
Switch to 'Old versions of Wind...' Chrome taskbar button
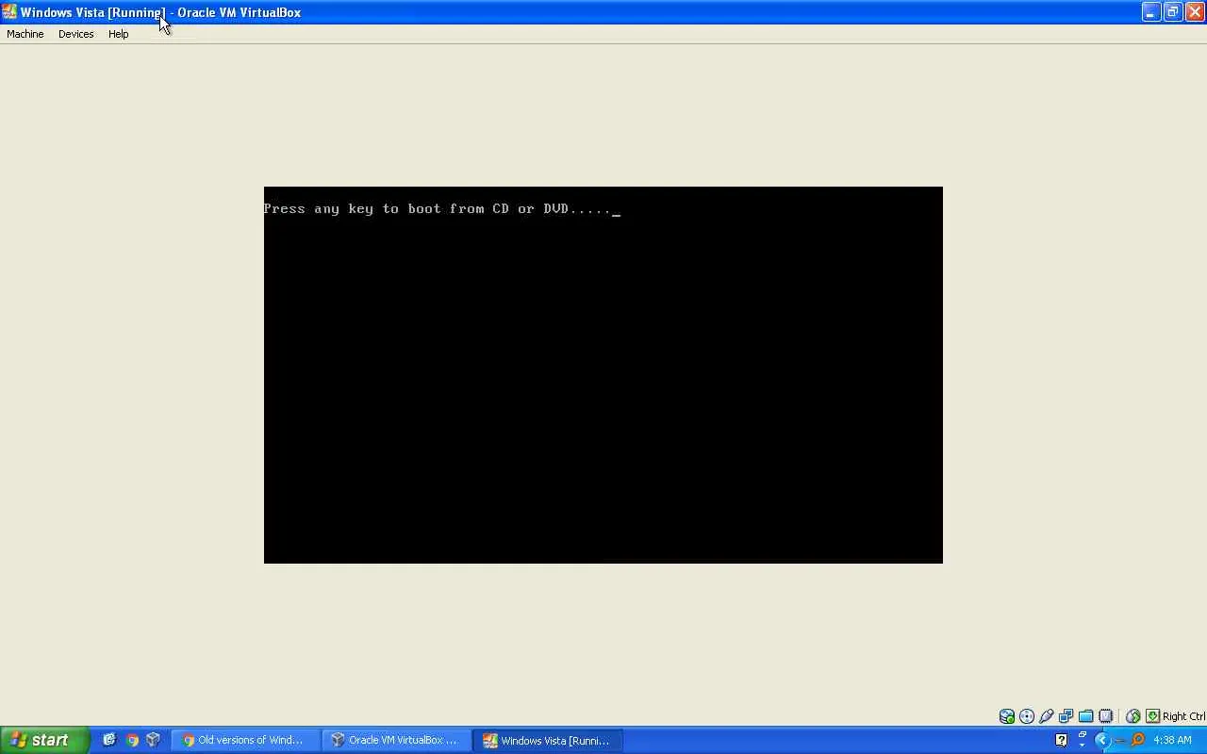point(246,741)
